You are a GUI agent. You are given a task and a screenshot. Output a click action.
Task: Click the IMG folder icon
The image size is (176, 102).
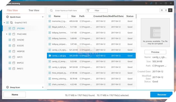tap(14, 68)
